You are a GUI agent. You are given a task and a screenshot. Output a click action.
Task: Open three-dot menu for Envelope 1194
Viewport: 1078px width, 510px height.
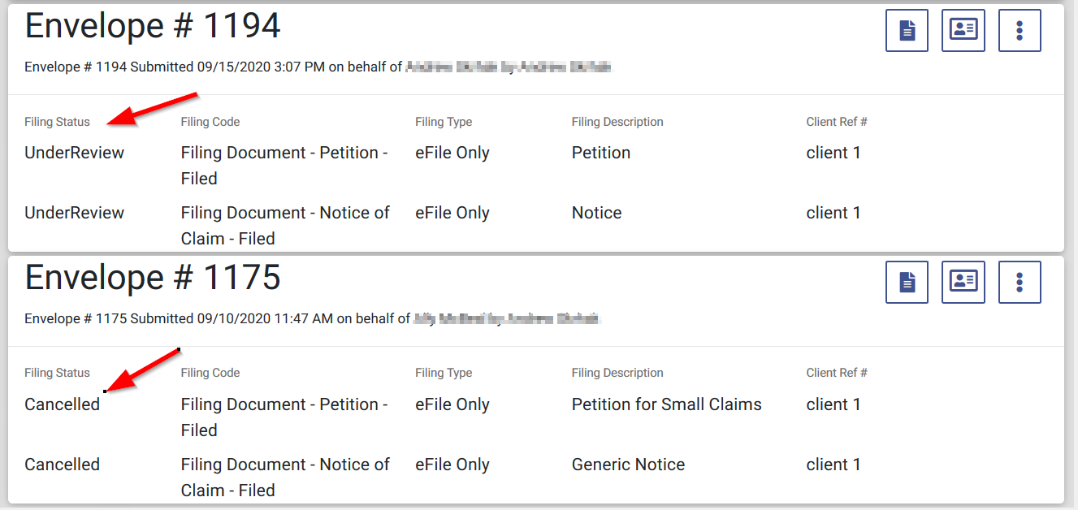pyautogui.click(x=1020, y=31)
